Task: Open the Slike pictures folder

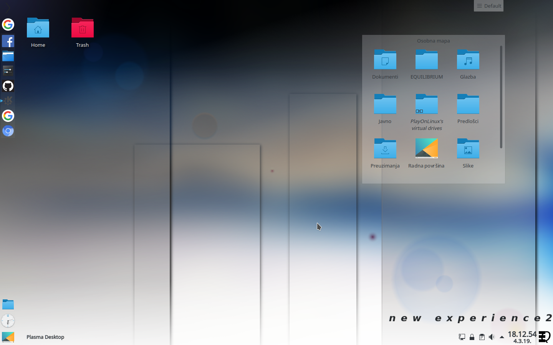Action: point(468,153)
